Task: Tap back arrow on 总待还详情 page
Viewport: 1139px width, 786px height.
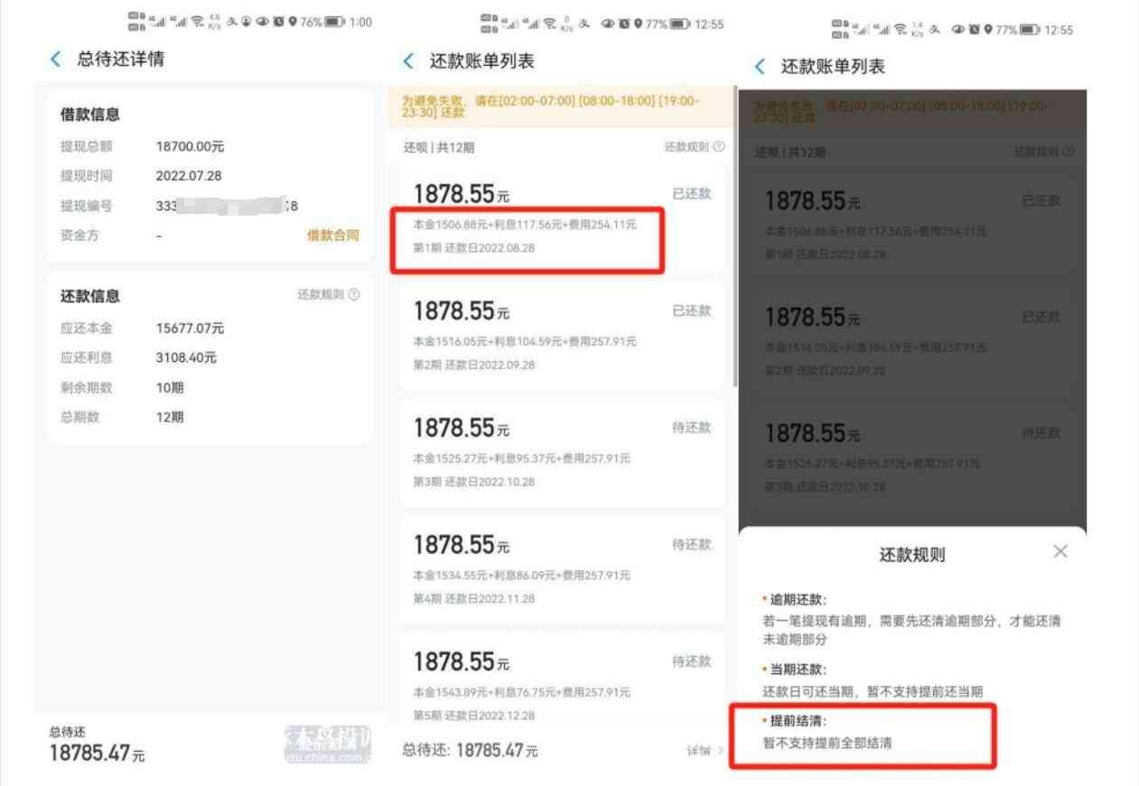Action: coord(56,60)
